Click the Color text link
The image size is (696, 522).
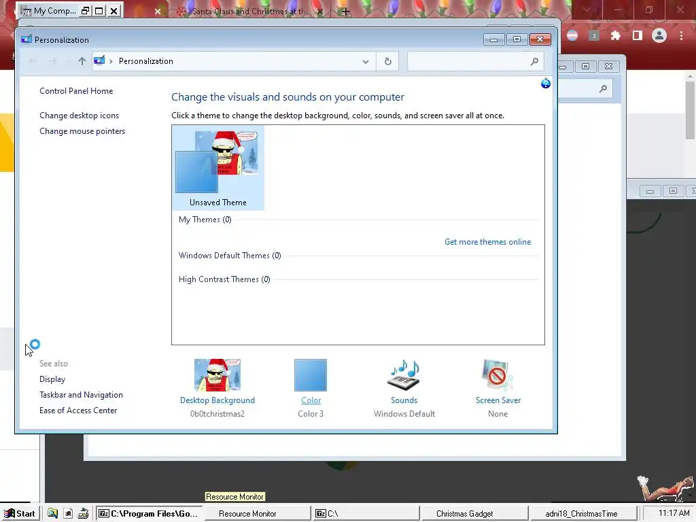(311, 400)
